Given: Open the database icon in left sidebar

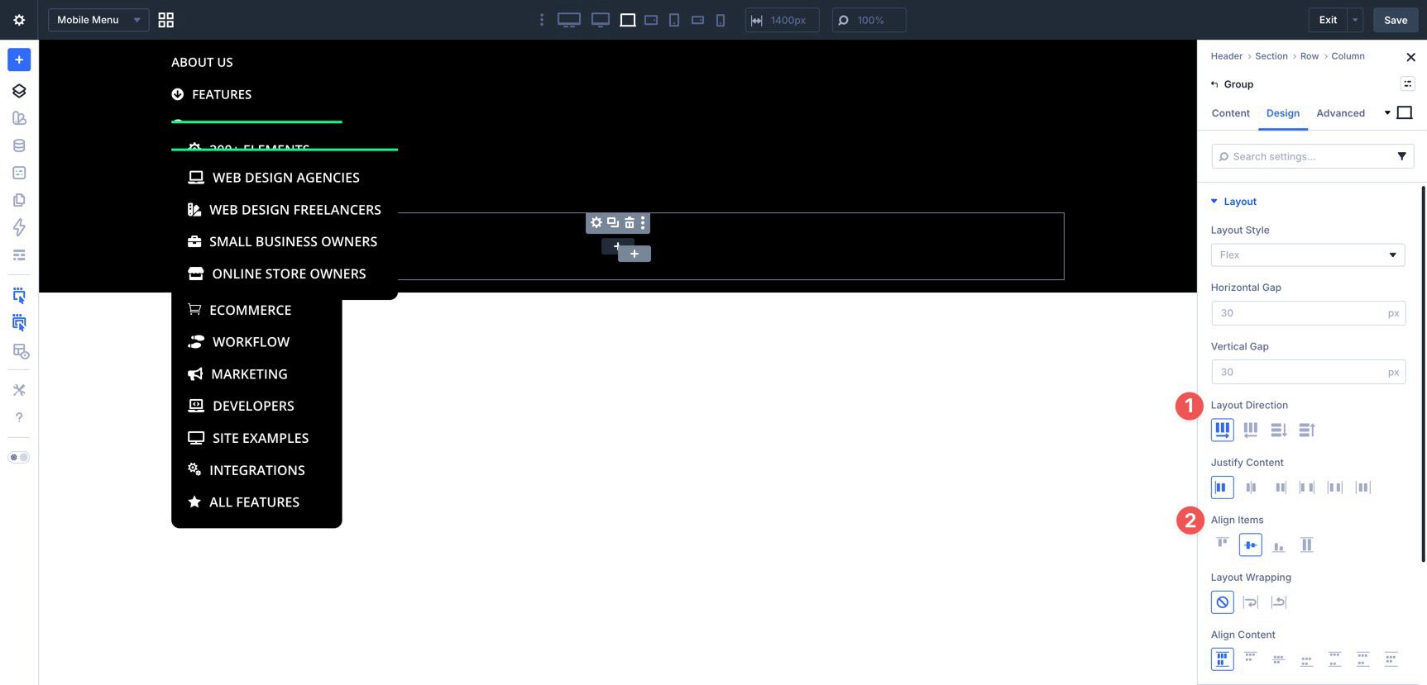Looking at the screenshot, I should point(19,145).
